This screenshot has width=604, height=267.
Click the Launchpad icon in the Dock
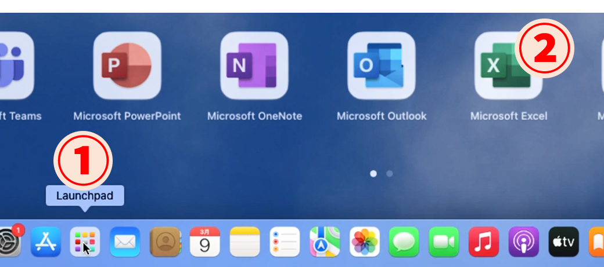click(x=85, y=242)
